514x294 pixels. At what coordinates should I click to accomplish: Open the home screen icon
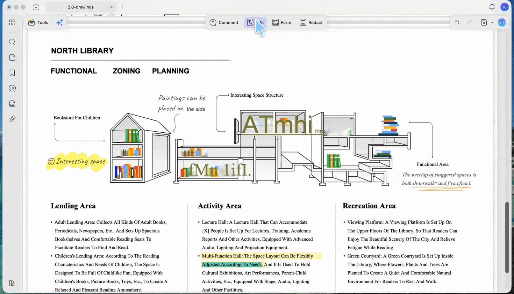(36, 7)
